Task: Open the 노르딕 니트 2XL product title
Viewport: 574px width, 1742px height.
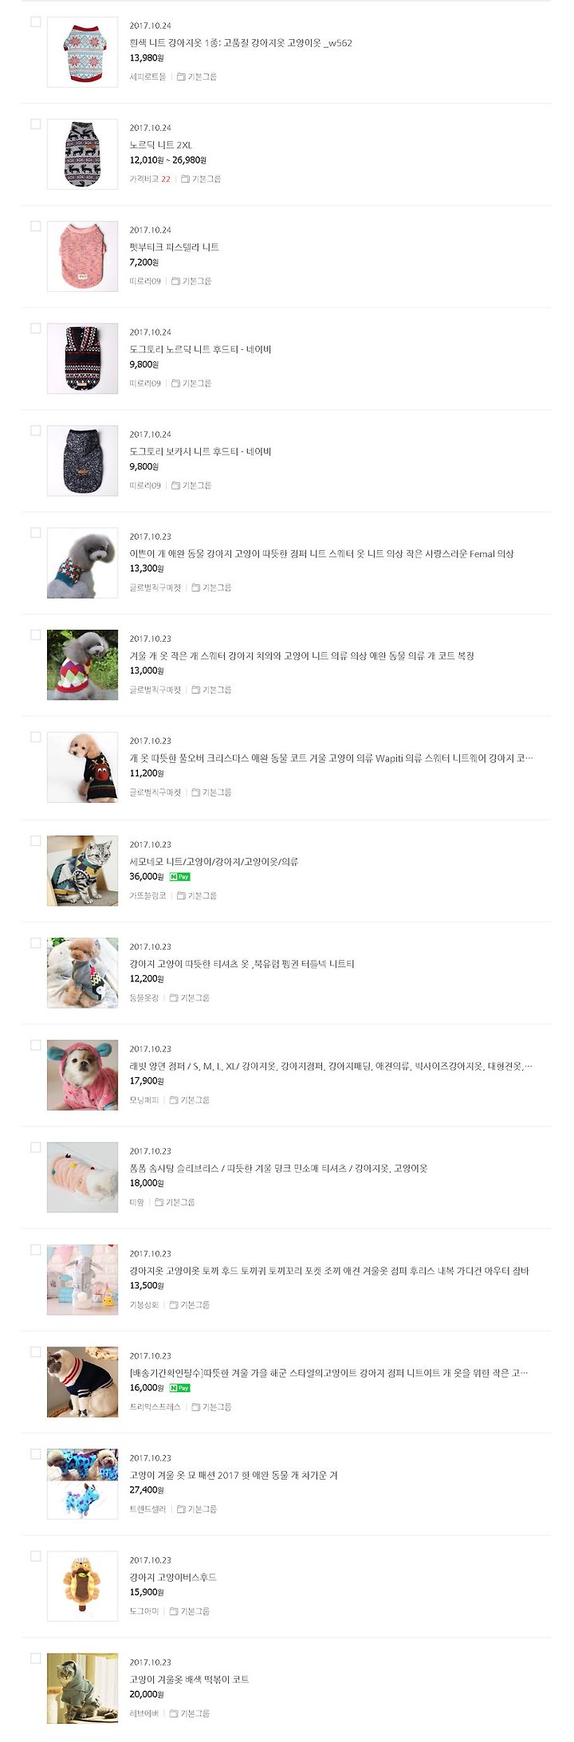Action: click(x=161, y=145)
